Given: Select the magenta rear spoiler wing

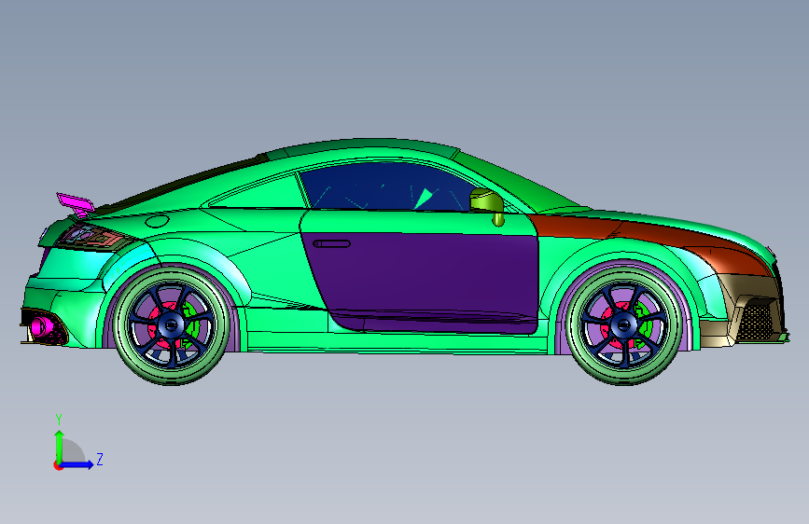Looking at the screenshot, I should 76,203.
